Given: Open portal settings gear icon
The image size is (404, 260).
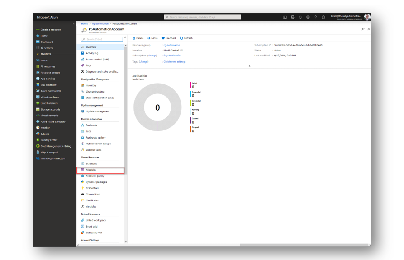Looking at the screenshot, I should (x=308, y=17).
